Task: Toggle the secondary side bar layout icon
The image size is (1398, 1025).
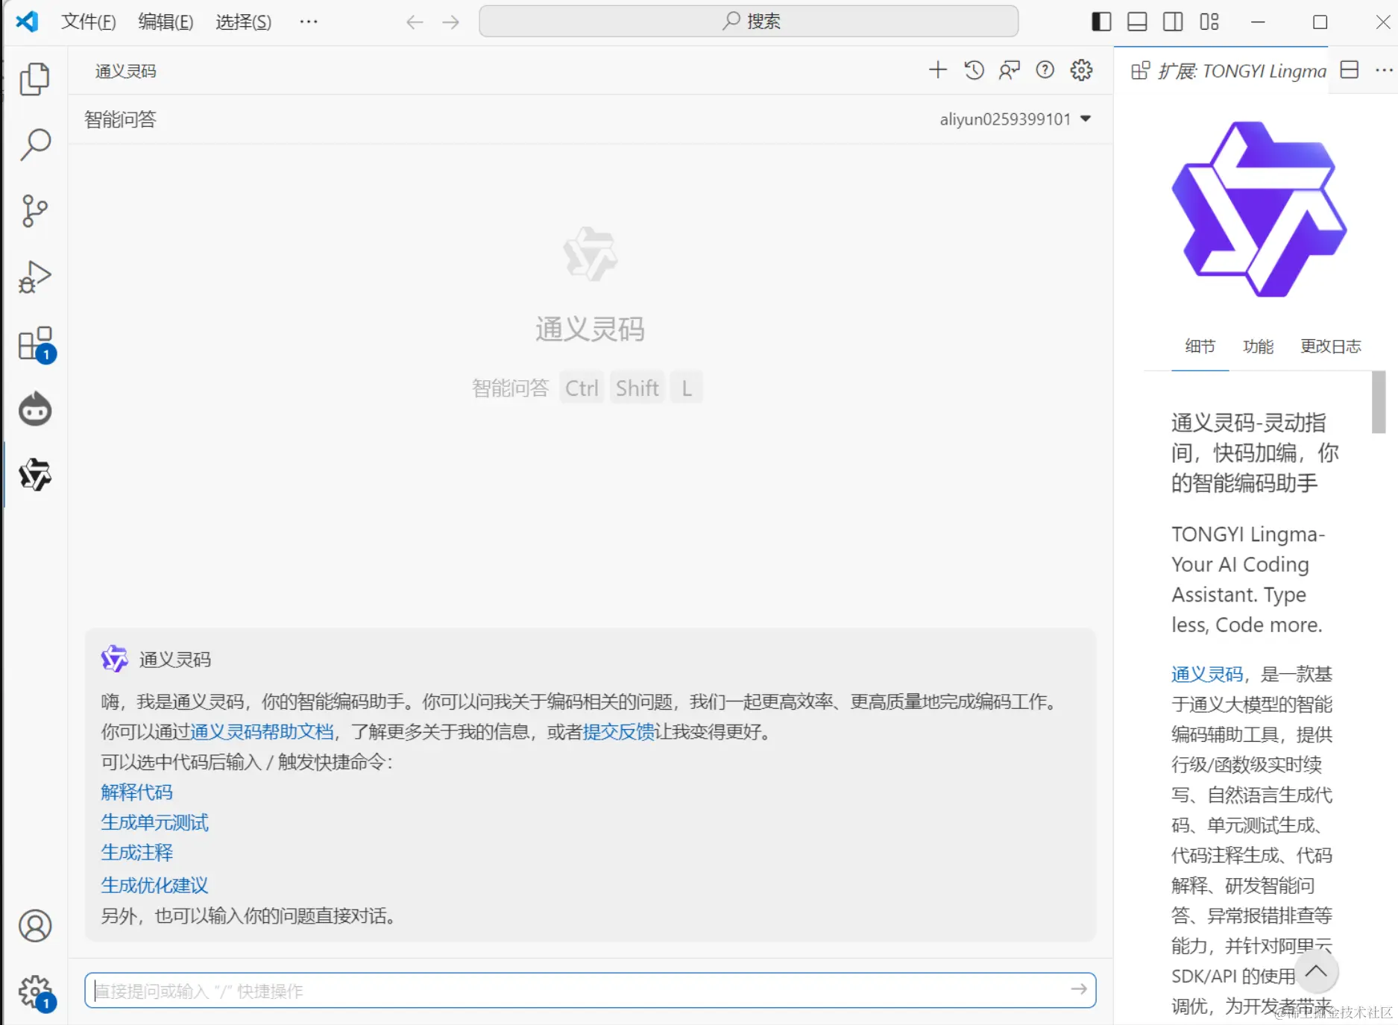Action: (x=1173, y=22)
